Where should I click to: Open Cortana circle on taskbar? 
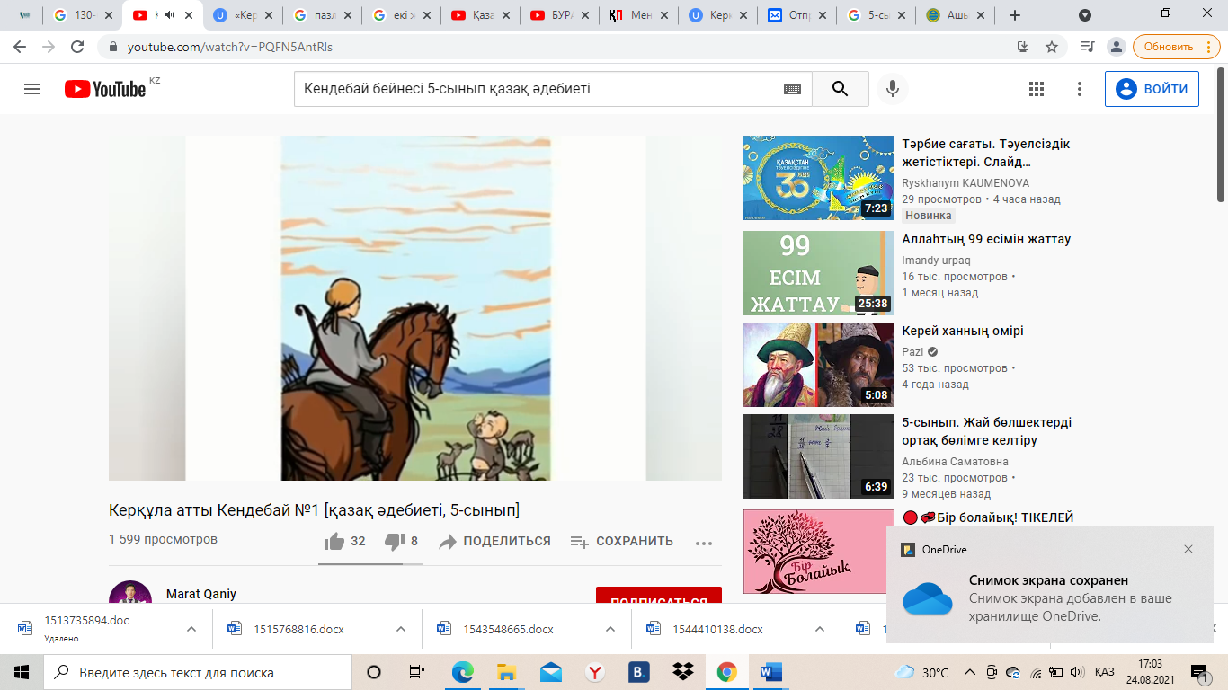pos(374,672)
